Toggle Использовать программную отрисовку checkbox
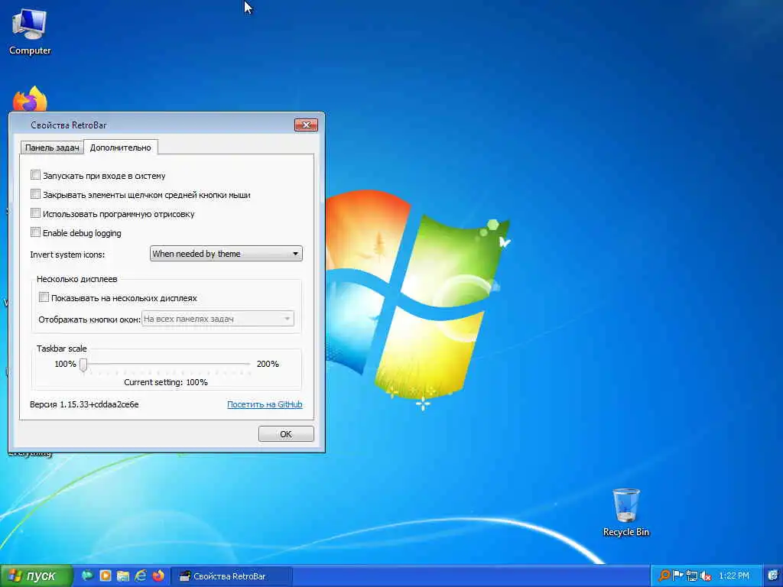 [35, 213]
